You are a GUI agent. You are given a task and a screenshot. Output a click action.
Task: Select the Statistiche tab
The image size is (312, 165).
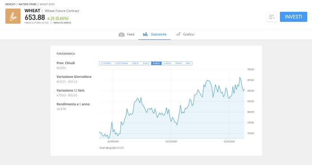[x=155, y=34]
